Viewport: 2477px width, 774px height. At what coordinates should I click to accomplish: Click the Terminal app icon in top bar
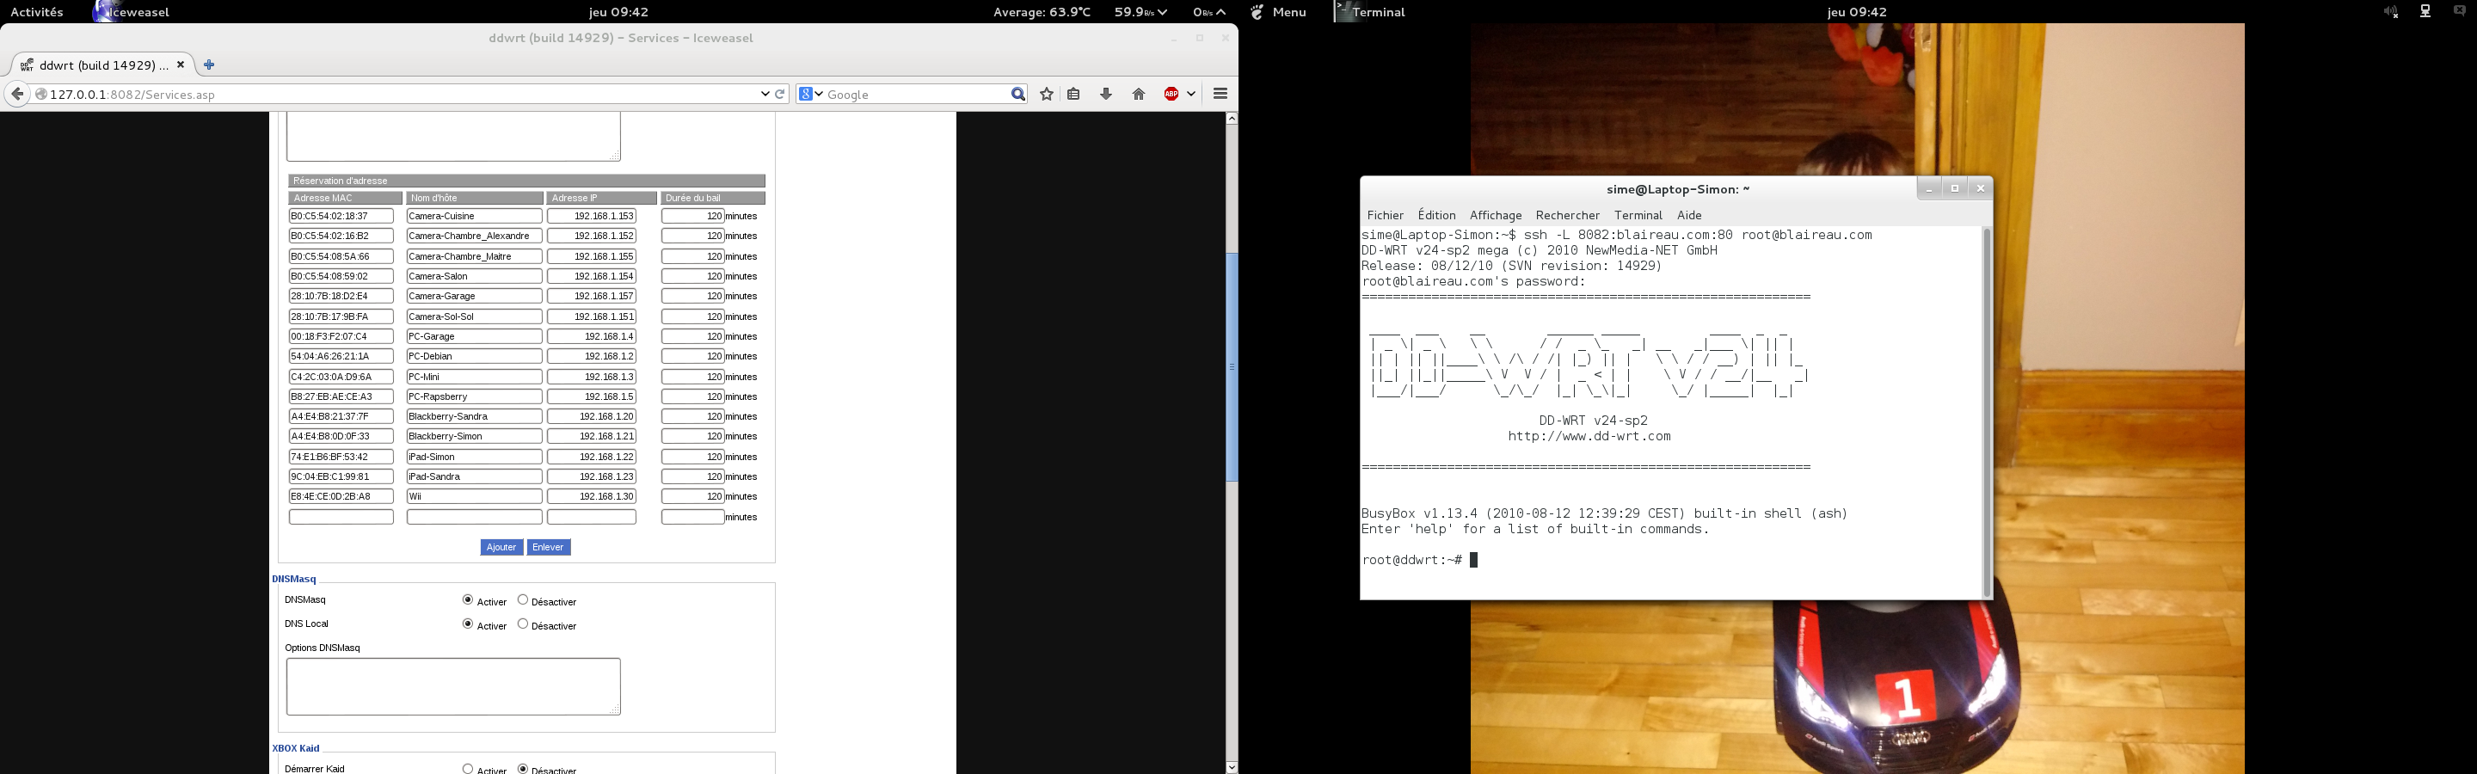tap(1343, 11)
